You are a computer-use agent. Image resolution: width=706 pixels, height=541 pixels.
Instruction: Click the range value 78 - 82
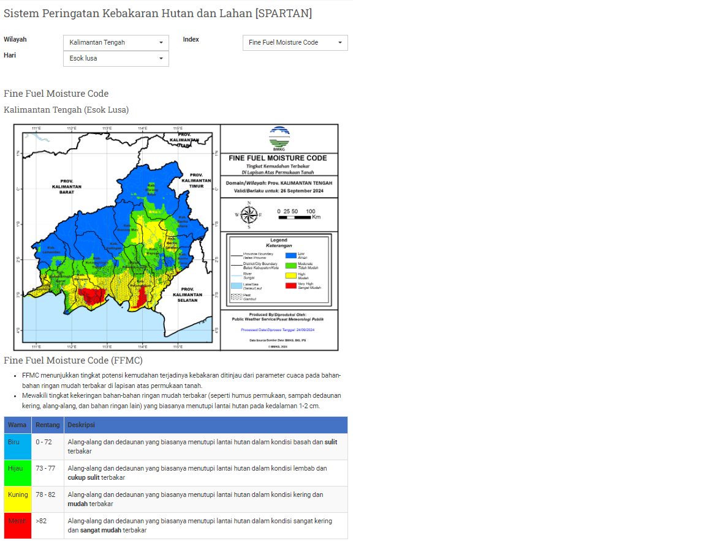click(x=45, y=494)
